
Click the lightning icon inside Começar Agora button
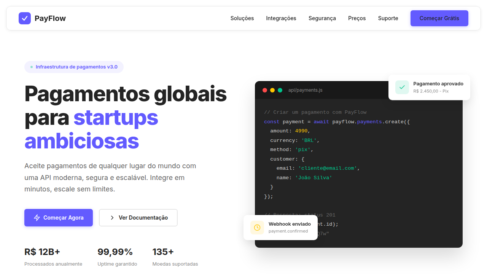coord(37,217)
